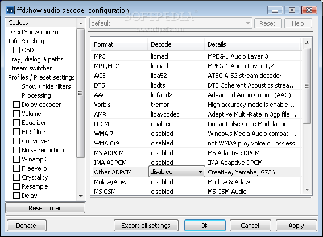Enable the Dolby decoder checkbox
Image resolution: width=323 pixels, height=237 pixels.
pos(16,105)
